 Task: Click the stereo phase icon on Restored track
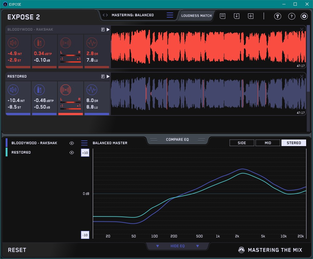point(65,90)
